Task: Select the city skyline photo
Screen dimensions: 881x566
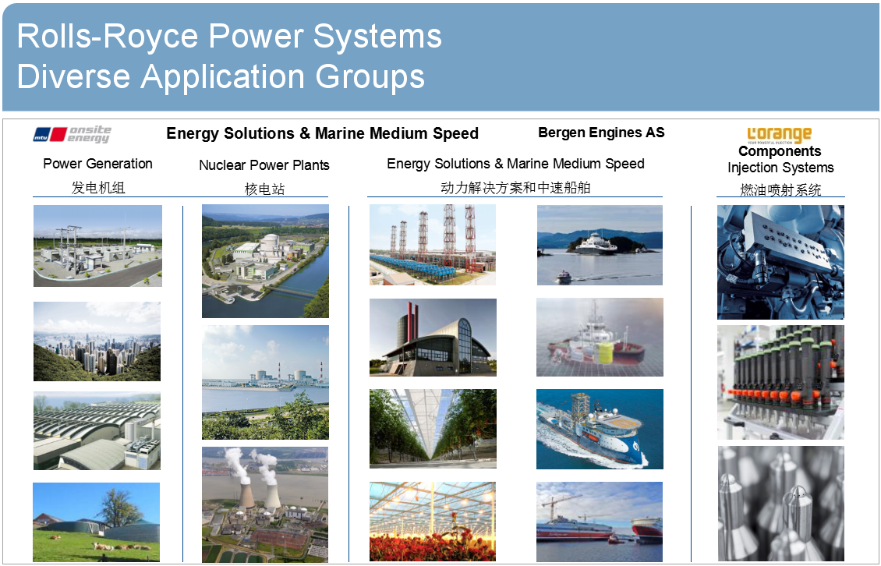Action: 97,341
